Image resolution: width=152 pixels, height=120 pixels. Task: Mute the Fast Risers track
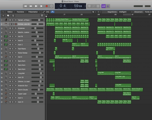point(10,49)
